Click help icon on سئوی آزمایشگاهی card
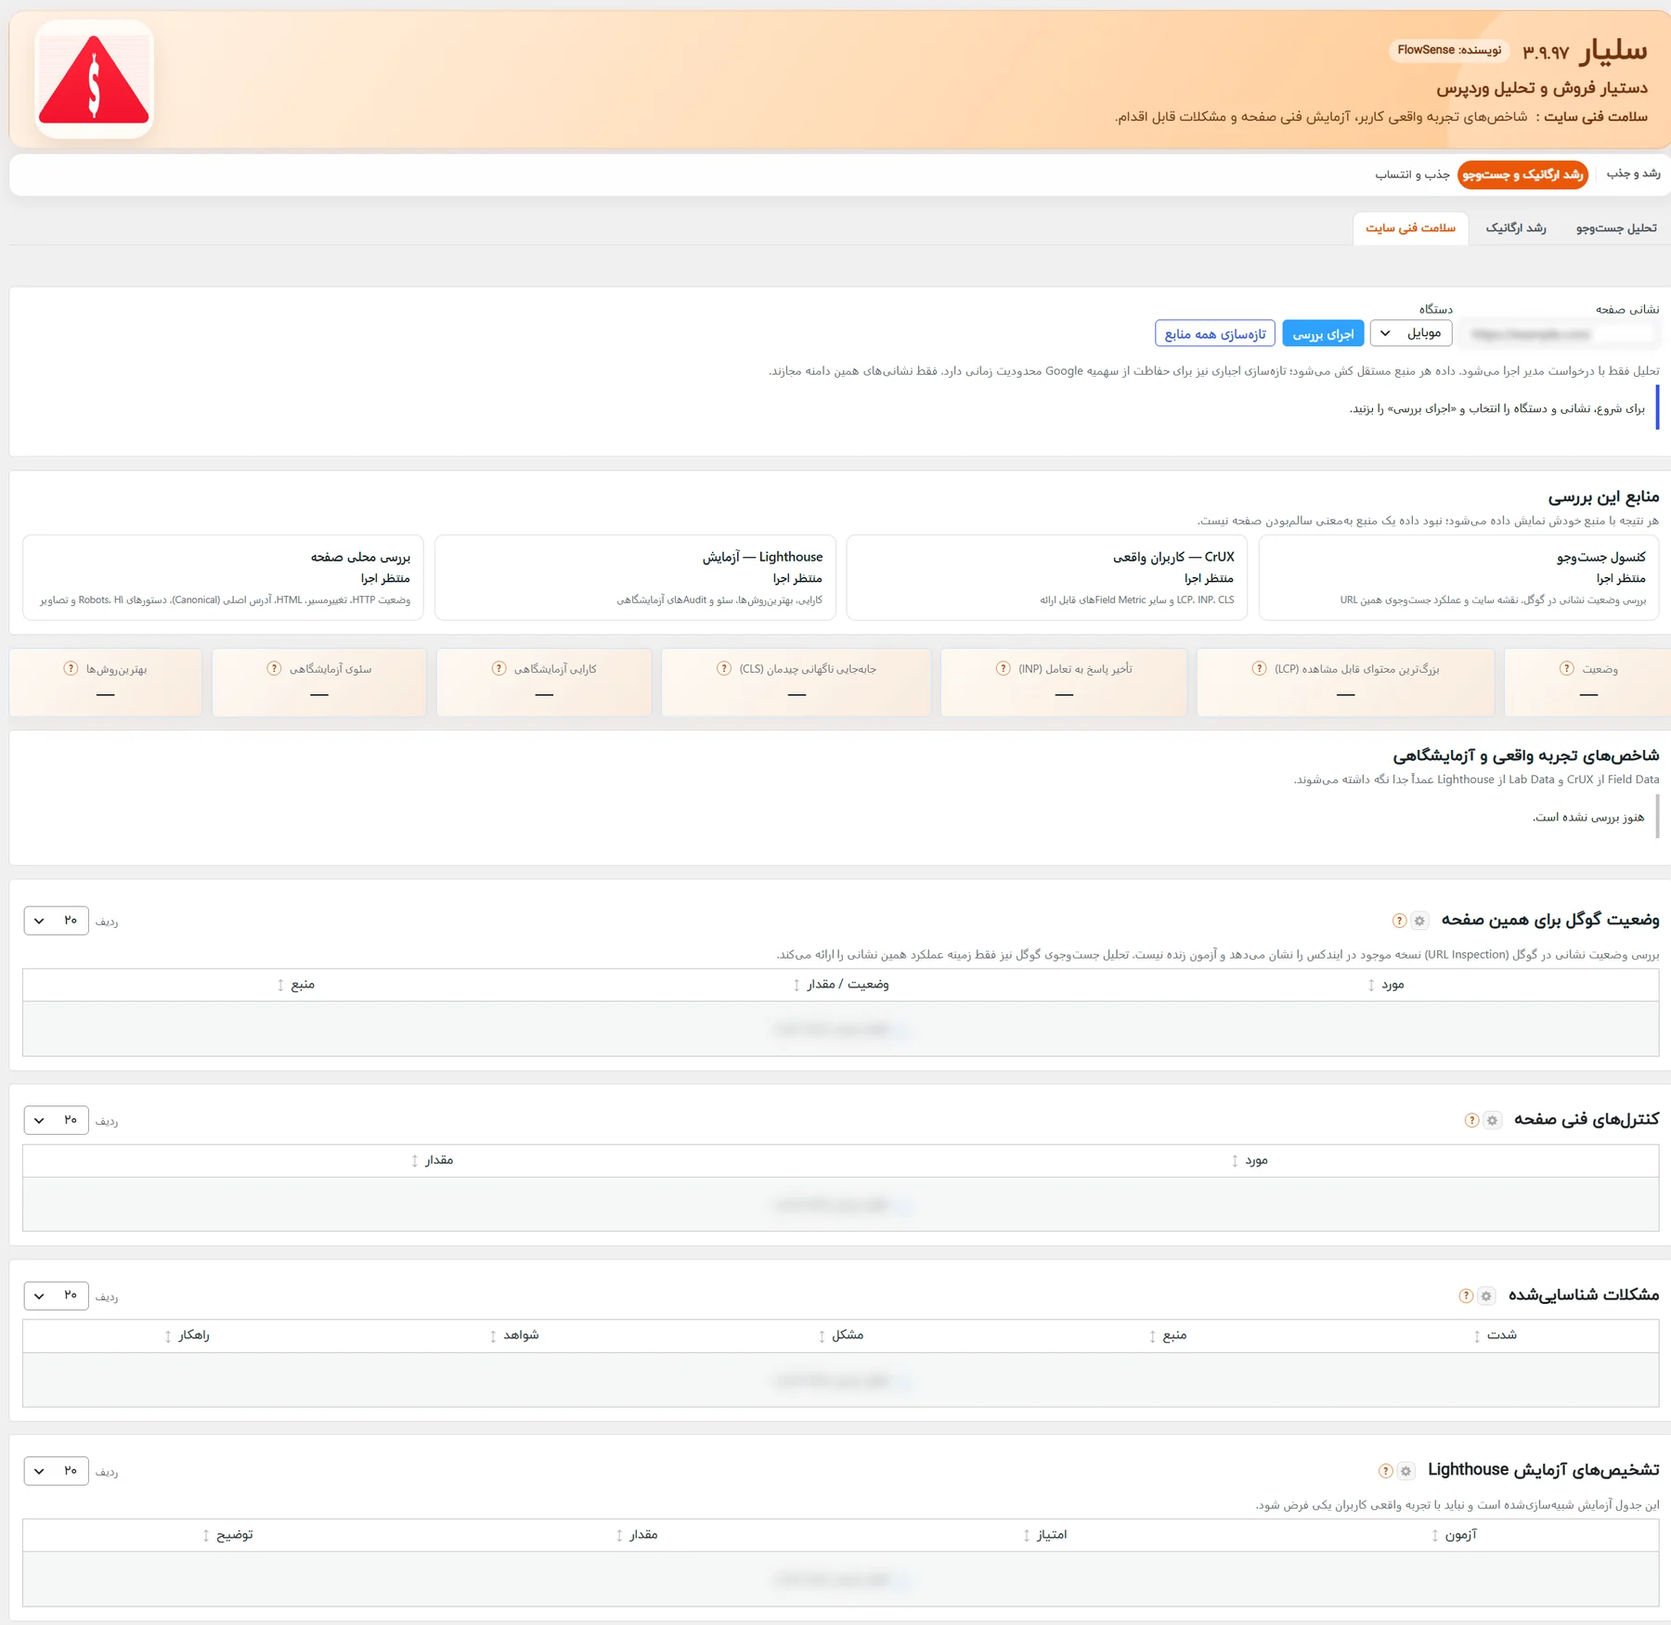Viewport: 1671px width, 1625px height. [274, 668]
